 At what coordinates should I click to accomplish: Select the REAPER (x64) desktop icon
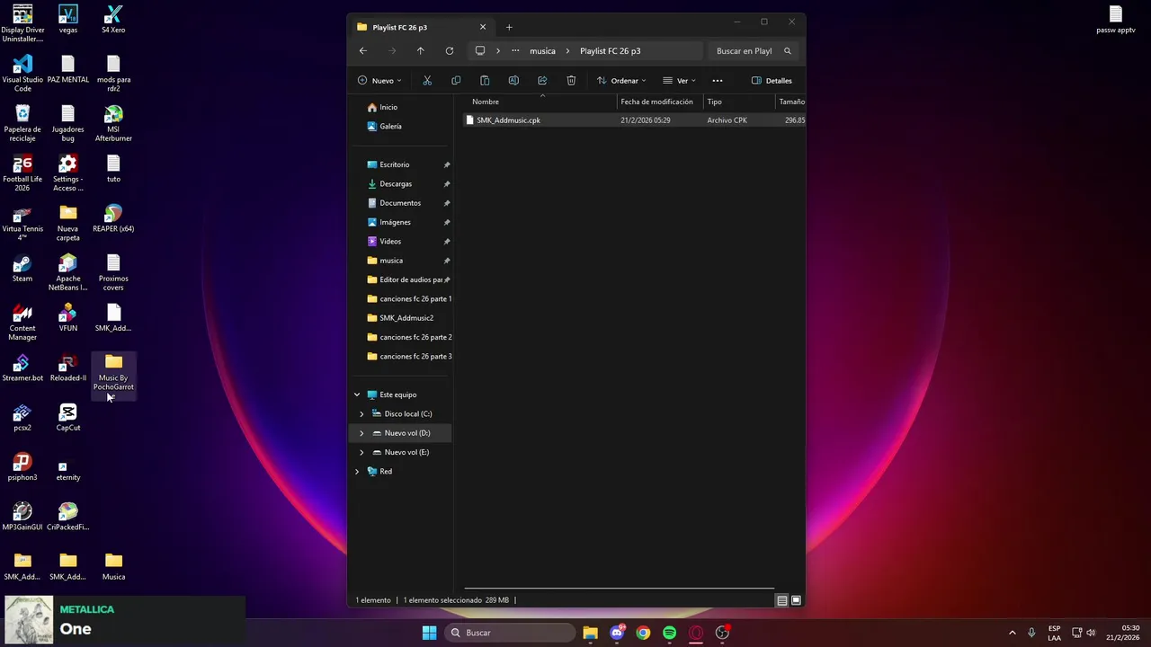pos(113,218)
